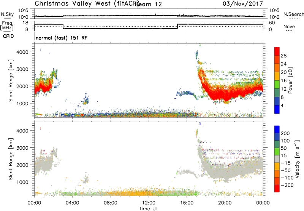
Task: Click the "100" label on the Velocity colorbar
Action: click(x=285, y=141)
